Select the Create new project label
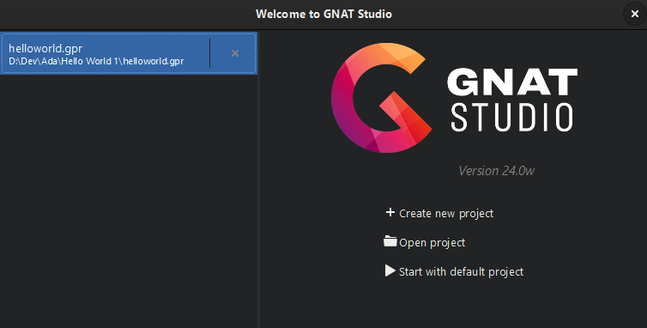Viewport: 647px width, 328px height. (x=446, y=213)
